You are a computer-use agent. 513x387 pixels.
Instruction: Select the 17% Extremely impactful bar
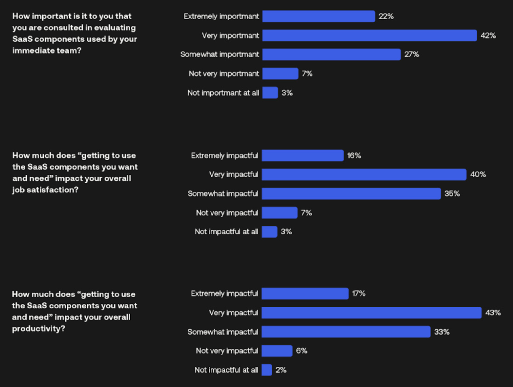tap(305, 294)
